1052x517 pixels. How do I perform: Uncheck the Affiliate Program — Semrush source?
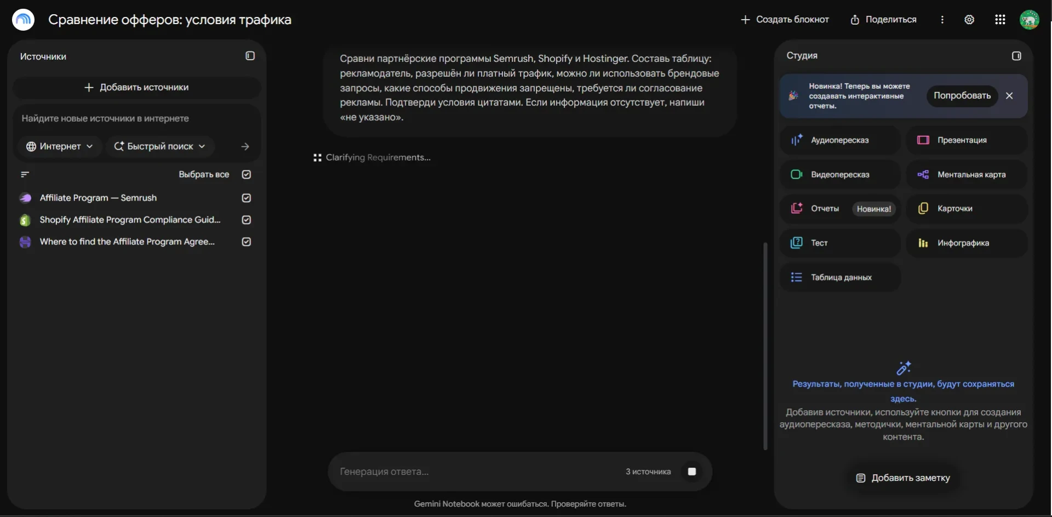pos(247,198)
